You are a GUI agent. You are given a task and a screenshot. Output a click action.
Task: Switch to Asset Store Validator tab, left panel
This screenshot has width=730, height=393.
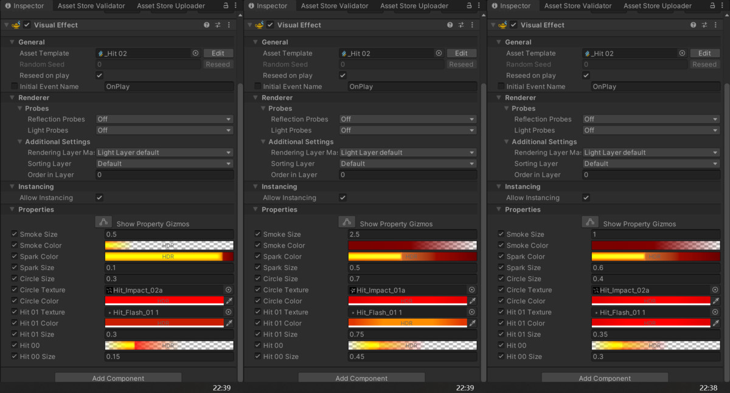tap(91, 5)
